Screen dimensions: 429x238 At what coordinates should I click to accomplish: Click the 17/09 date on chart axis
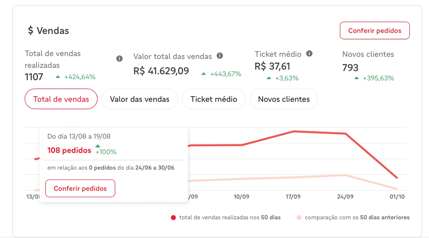(293, 197)
